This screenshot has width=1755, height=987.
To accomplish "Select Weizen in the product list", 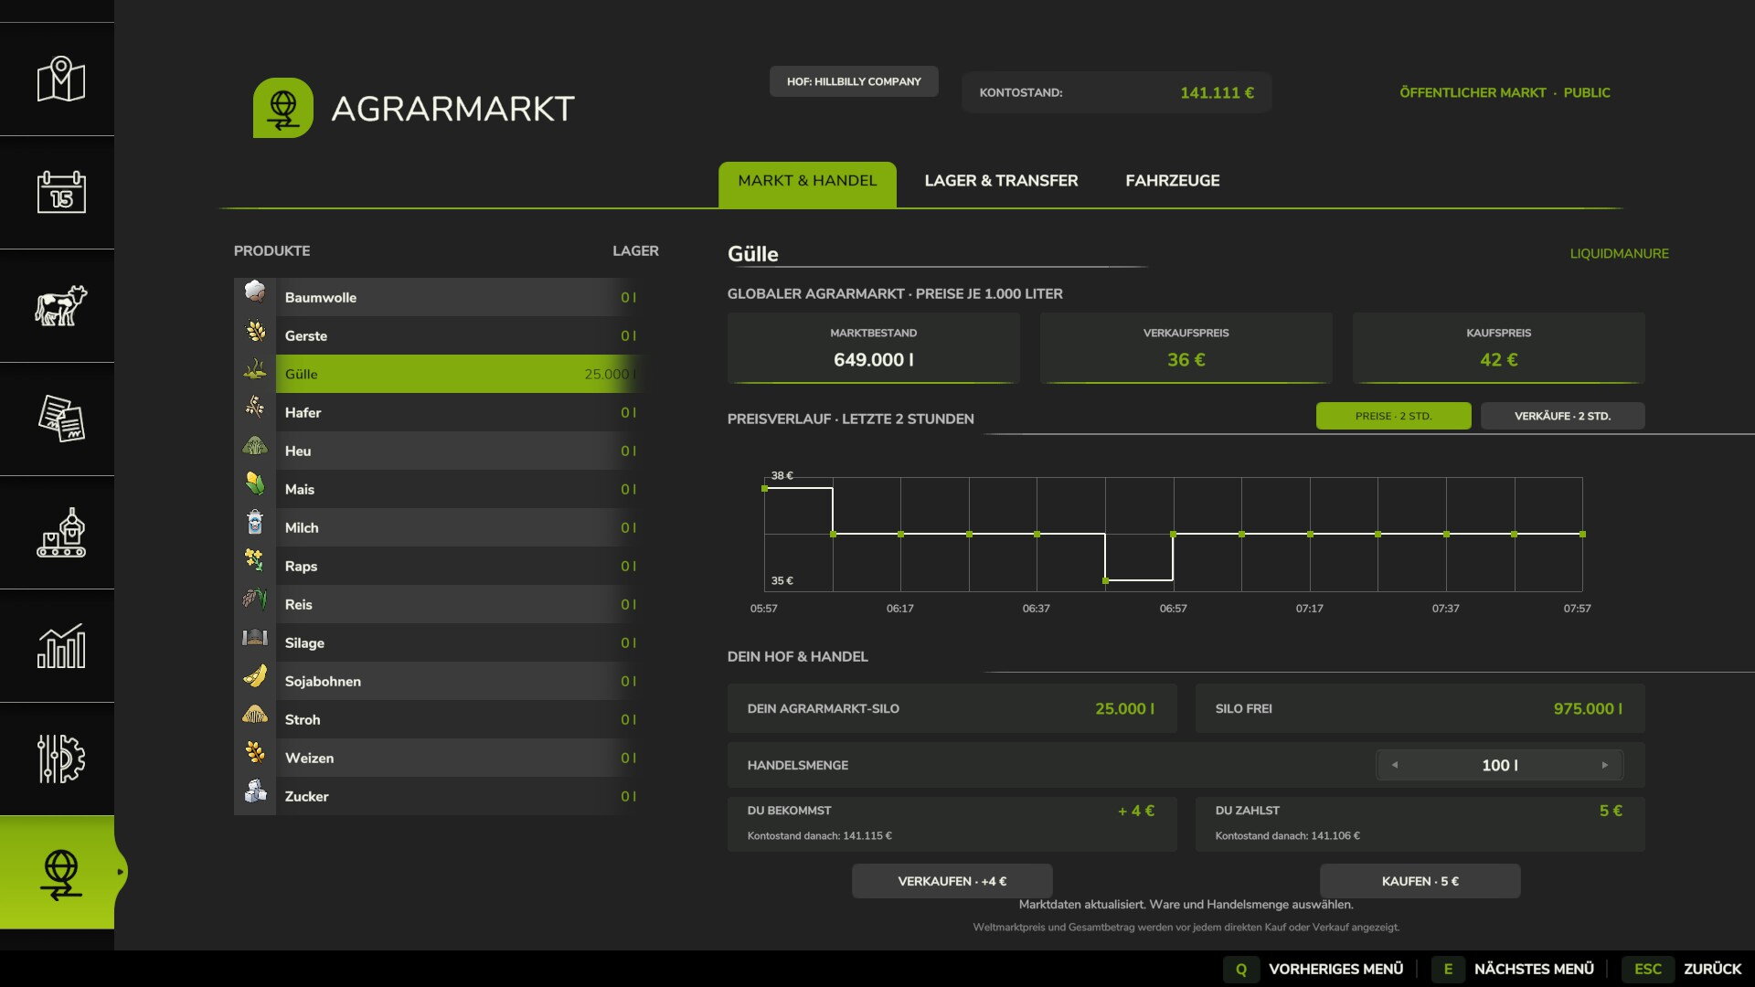I will coord(437,758).
